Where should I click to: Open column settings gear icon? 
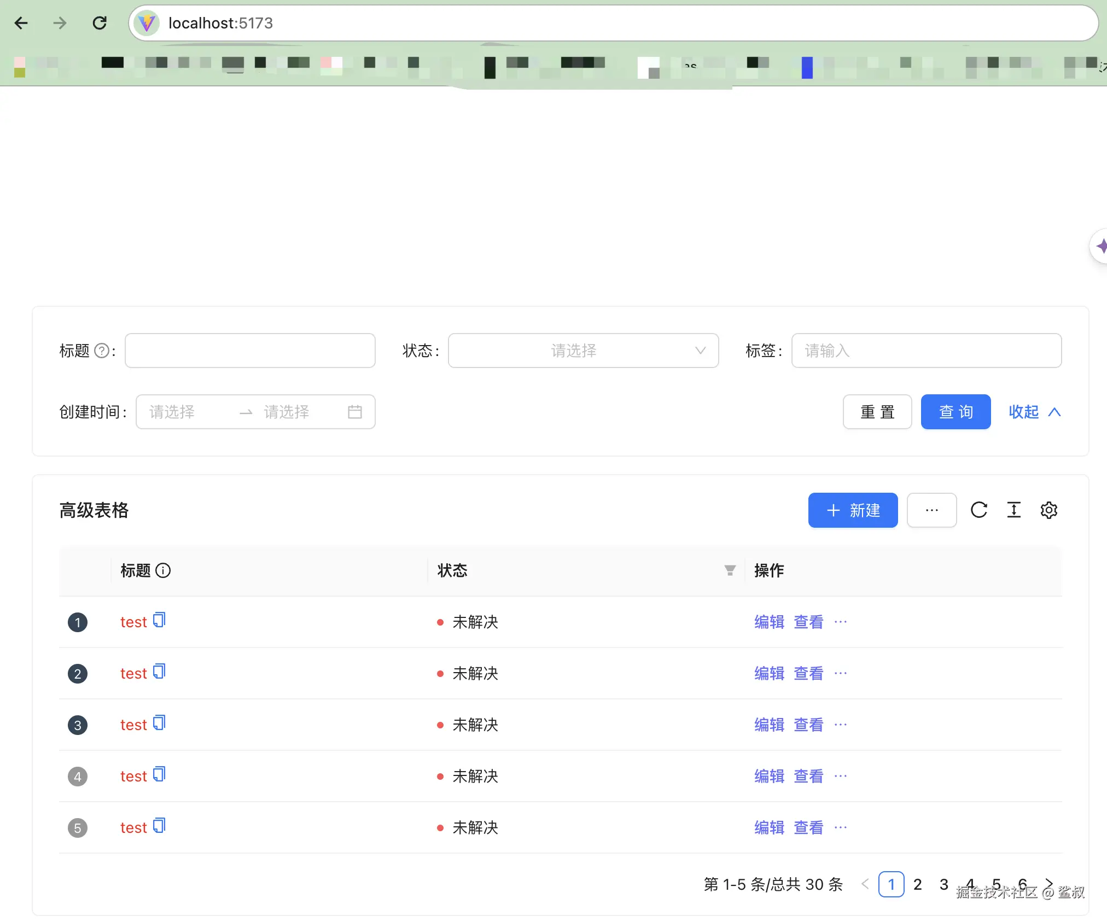coord(1048,510)
